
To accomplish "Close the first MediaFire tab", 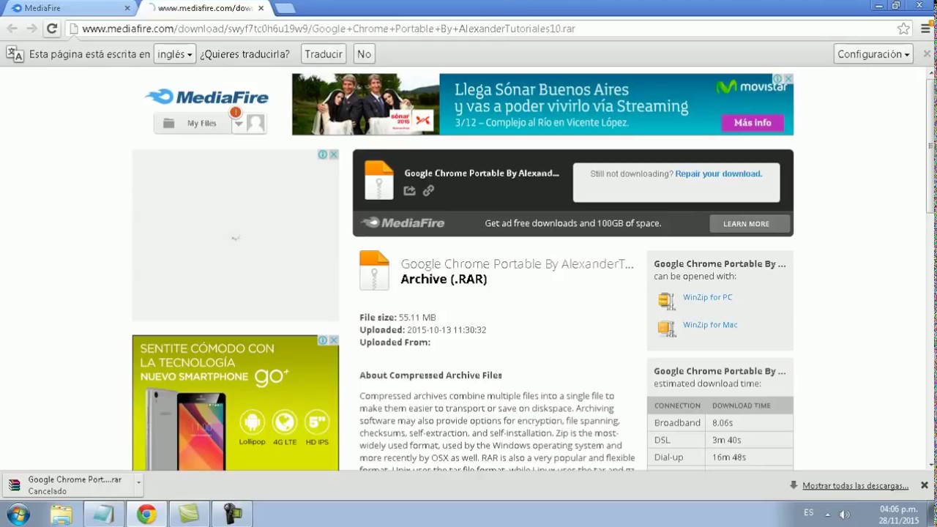I will (127, 8).
